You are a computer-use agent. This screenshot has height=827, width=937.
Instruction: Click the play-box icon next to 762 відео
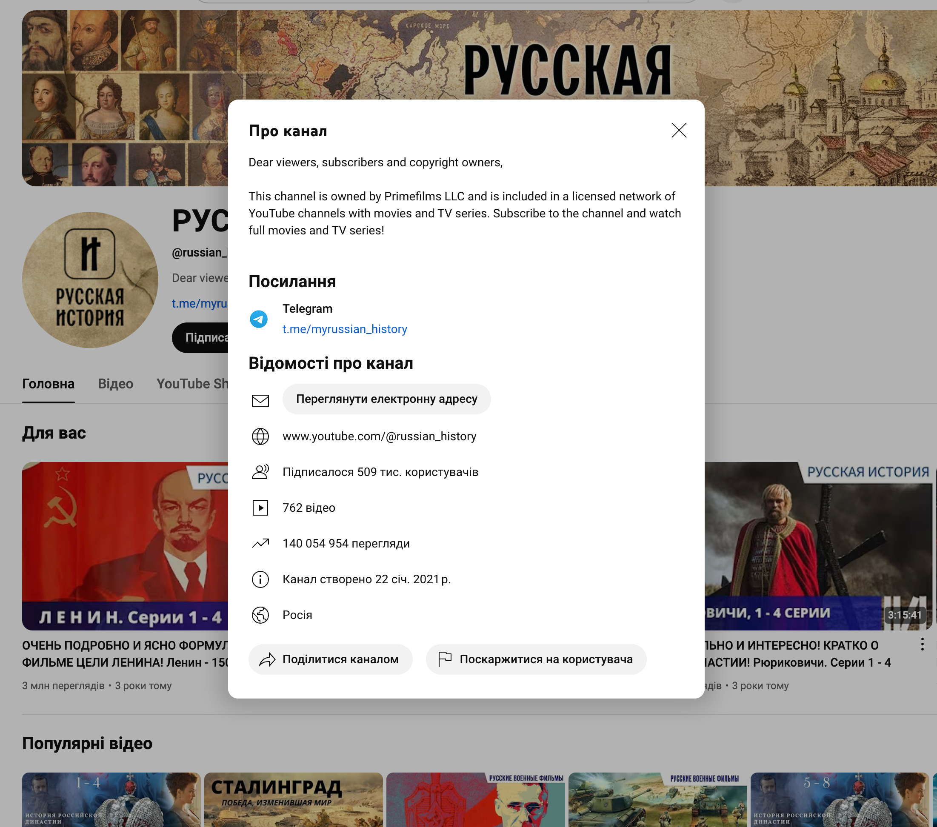tap(260, 508)
